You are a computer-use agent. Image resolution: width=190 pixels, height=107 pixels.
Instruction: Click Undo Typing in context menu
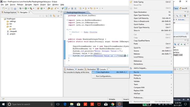point(151,2)
